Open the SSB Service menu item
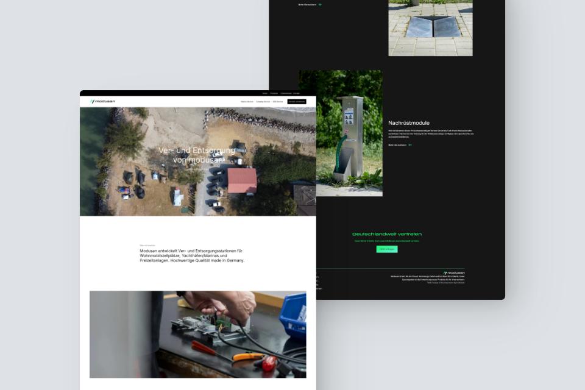This screenshot has height=390, width=585. pos(278,101)
